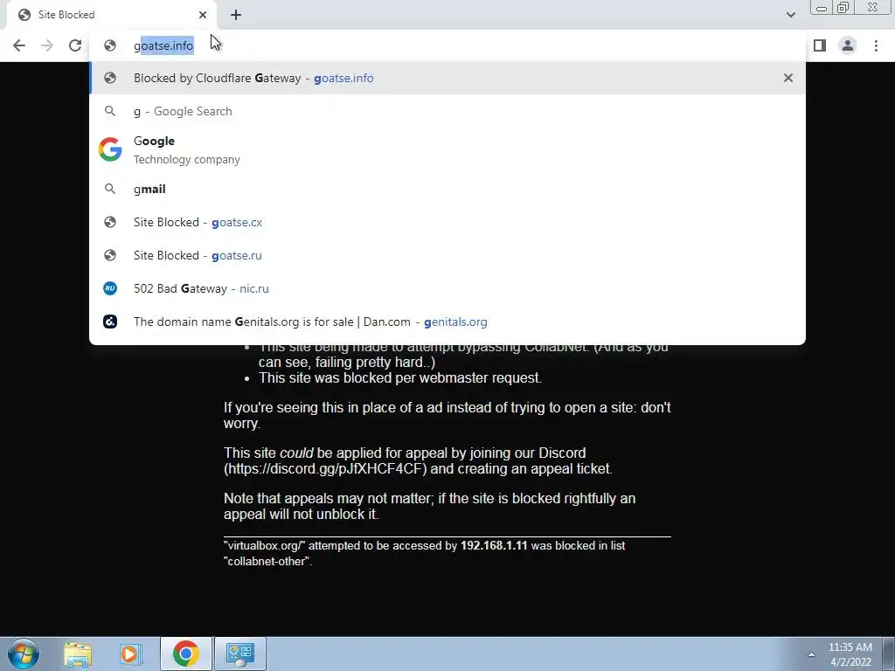895x671 pixels.
Task: Remove the Blocked by Cloudflare Gateway suggestion
Action: click(788, 78)
